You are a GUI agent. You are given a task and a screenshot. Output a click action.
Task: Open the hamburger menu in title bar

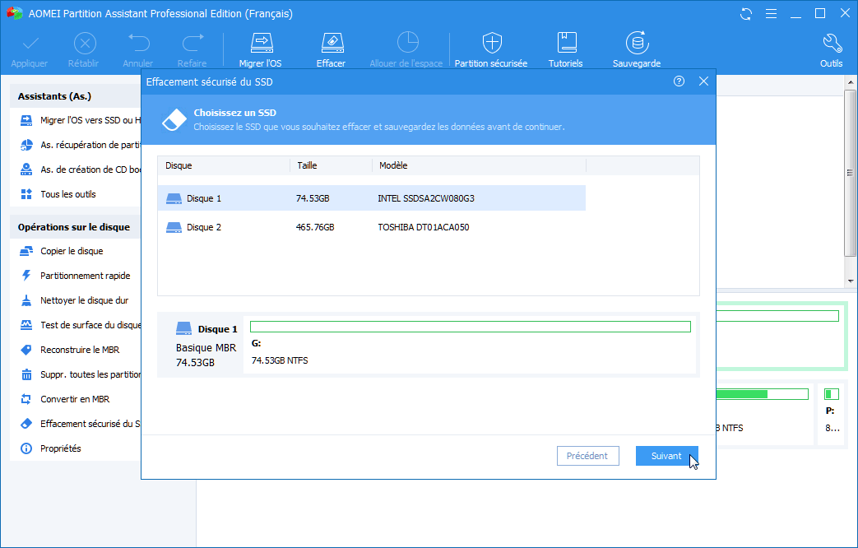click(x=771, y=14)
